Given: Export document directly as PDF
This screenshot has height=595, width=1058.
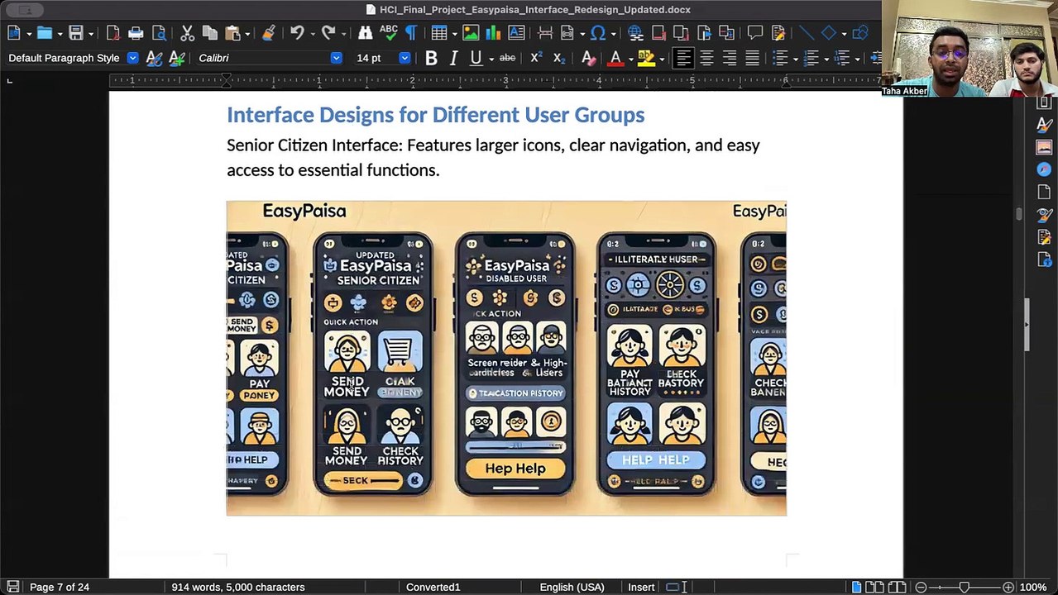Looking at the screenshot, I should point(113,33).
